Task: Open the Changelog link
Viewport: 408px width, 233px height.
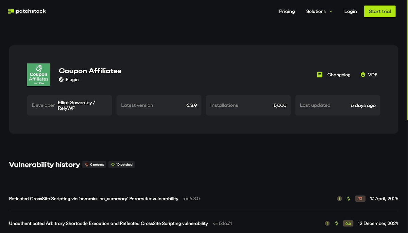Action: 339,75
